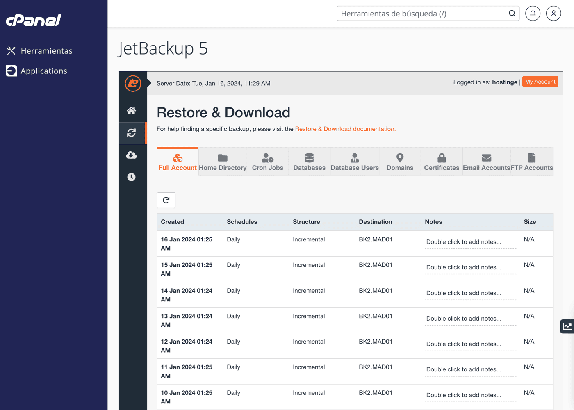
Task: Switch to the Certificates tab
Action: click(x=442, y=162)
